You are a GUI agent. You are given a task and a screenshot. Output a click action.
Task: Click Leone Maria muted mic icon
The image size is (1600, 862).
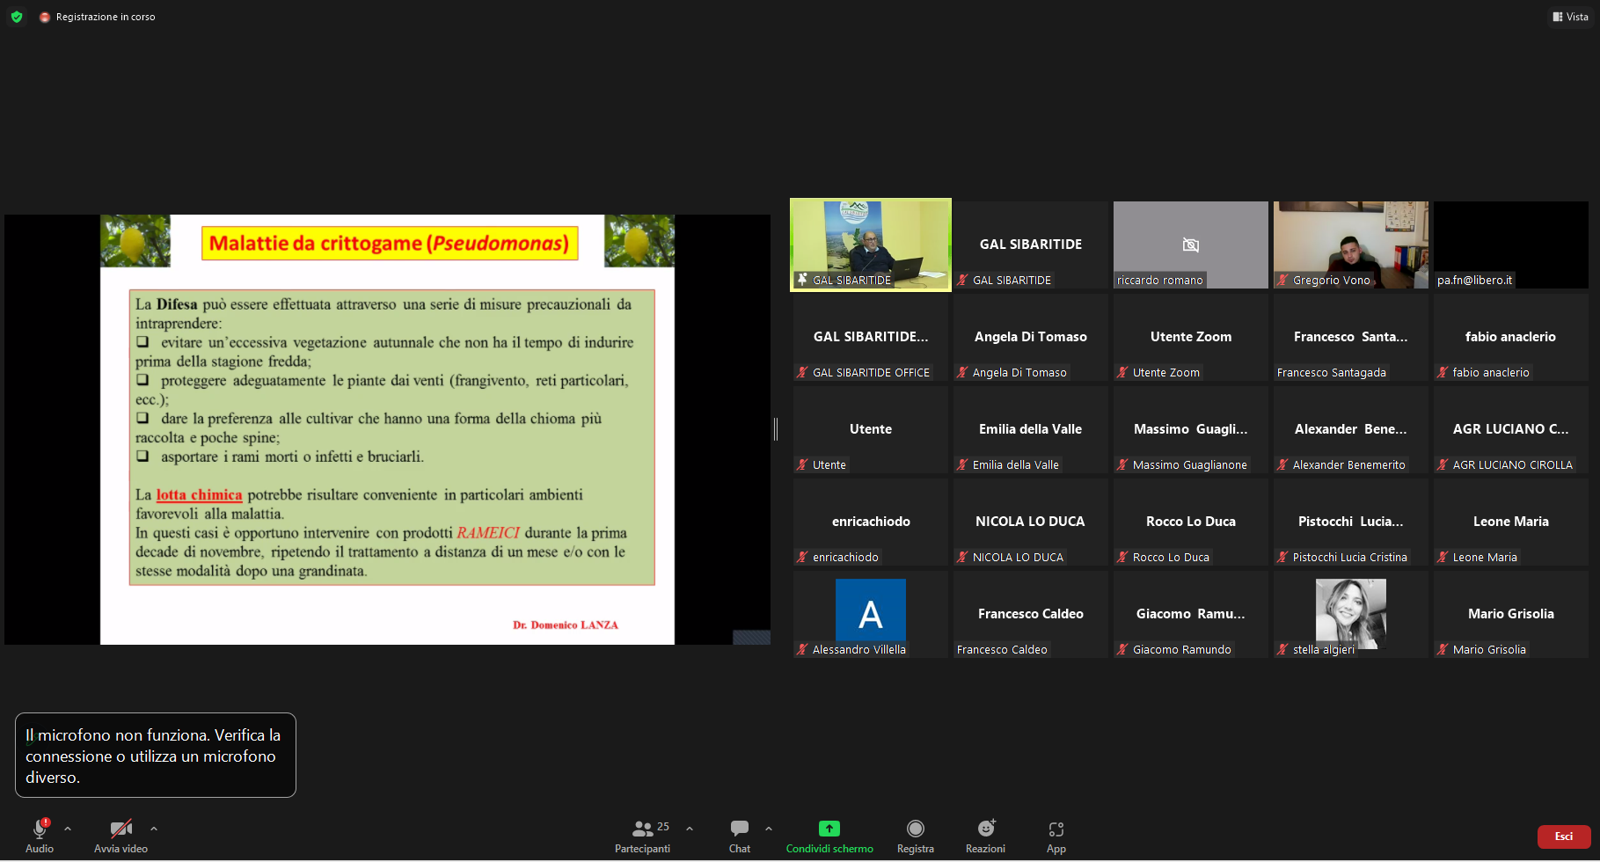pos(1443,557)
